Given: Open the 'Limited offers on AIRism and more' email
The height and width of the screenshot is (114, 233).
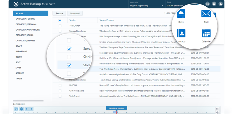Looking at the screenshot, I should click(x=139, y=42).
